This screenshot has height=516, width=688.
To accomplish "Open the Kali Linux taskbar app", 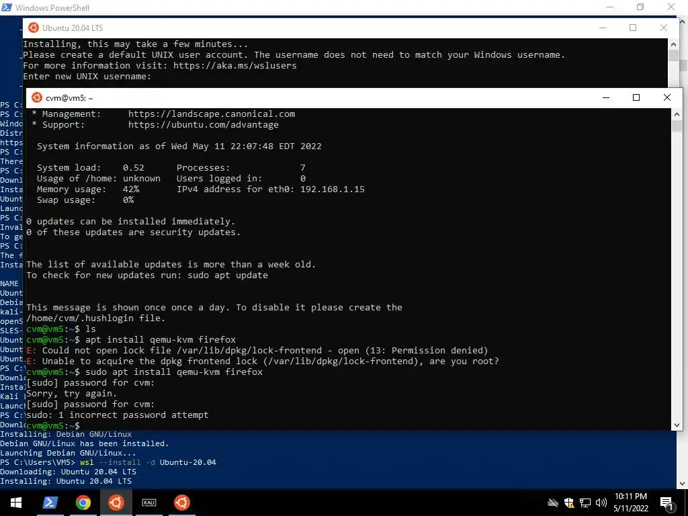I will click(149, 503).
